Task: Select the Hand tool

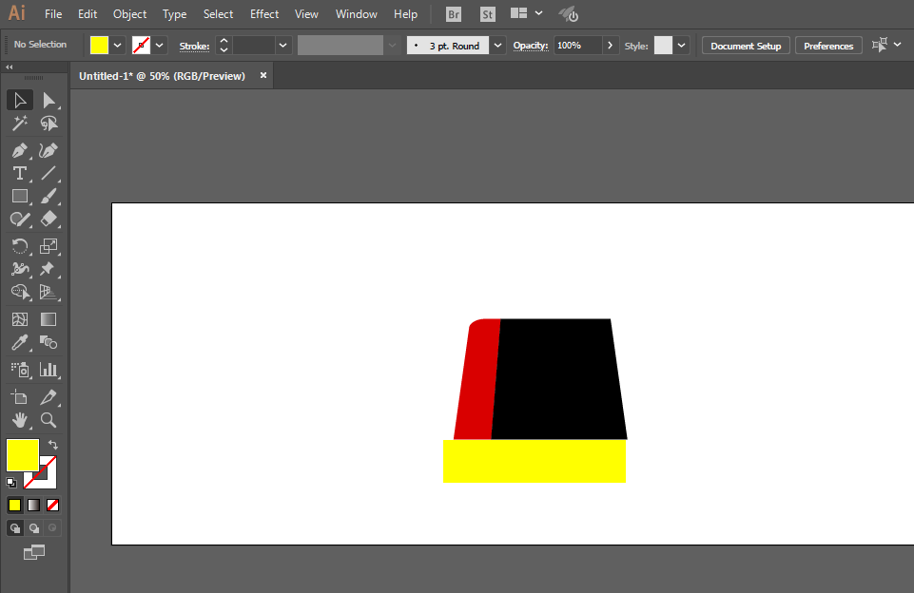Action: click(x=20, y=419)
